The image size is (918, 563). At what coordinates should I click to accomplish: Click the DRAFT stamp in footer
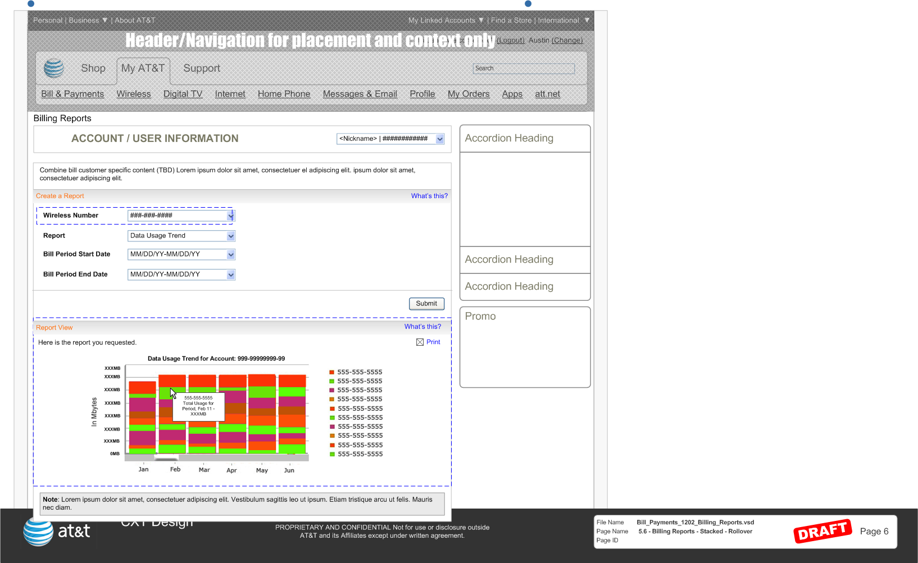click(x=822, y=531)
